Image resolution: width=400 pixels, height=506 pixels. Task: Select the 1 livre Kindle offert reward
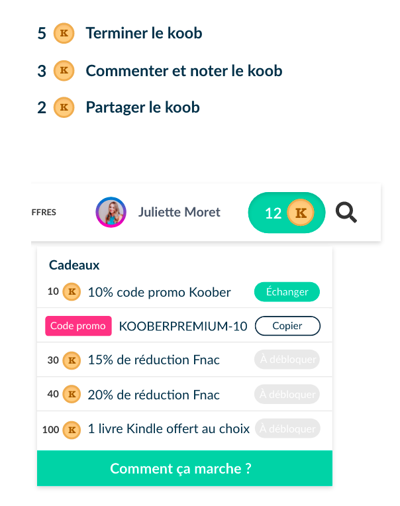(x=168, y=429)
